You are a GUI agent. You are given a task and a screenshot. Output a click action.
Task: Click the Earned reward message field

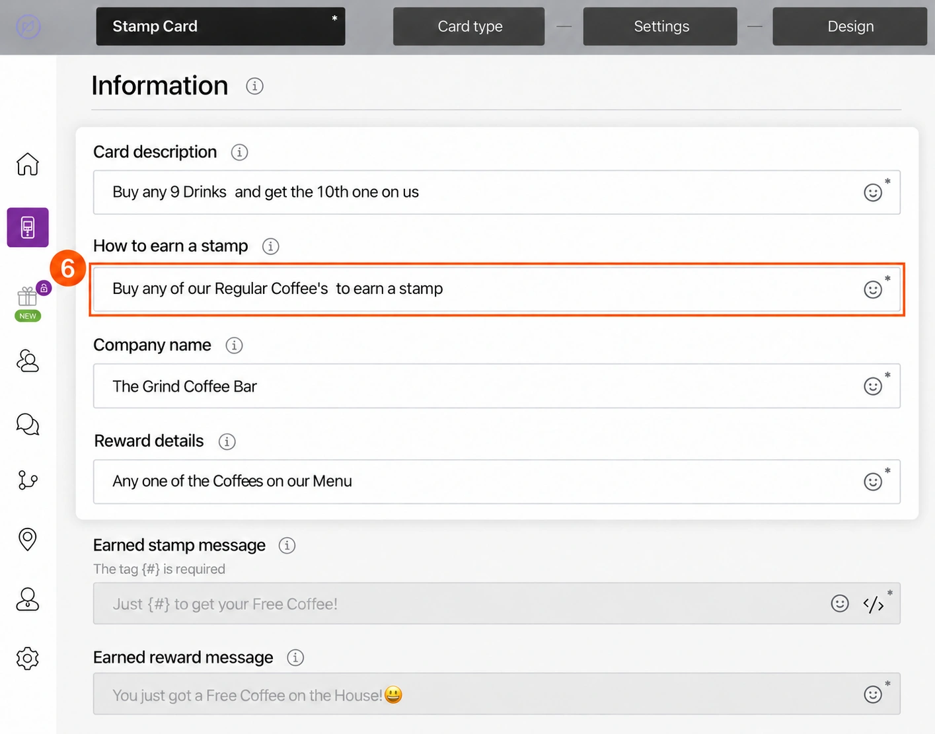tap(497, 694)
